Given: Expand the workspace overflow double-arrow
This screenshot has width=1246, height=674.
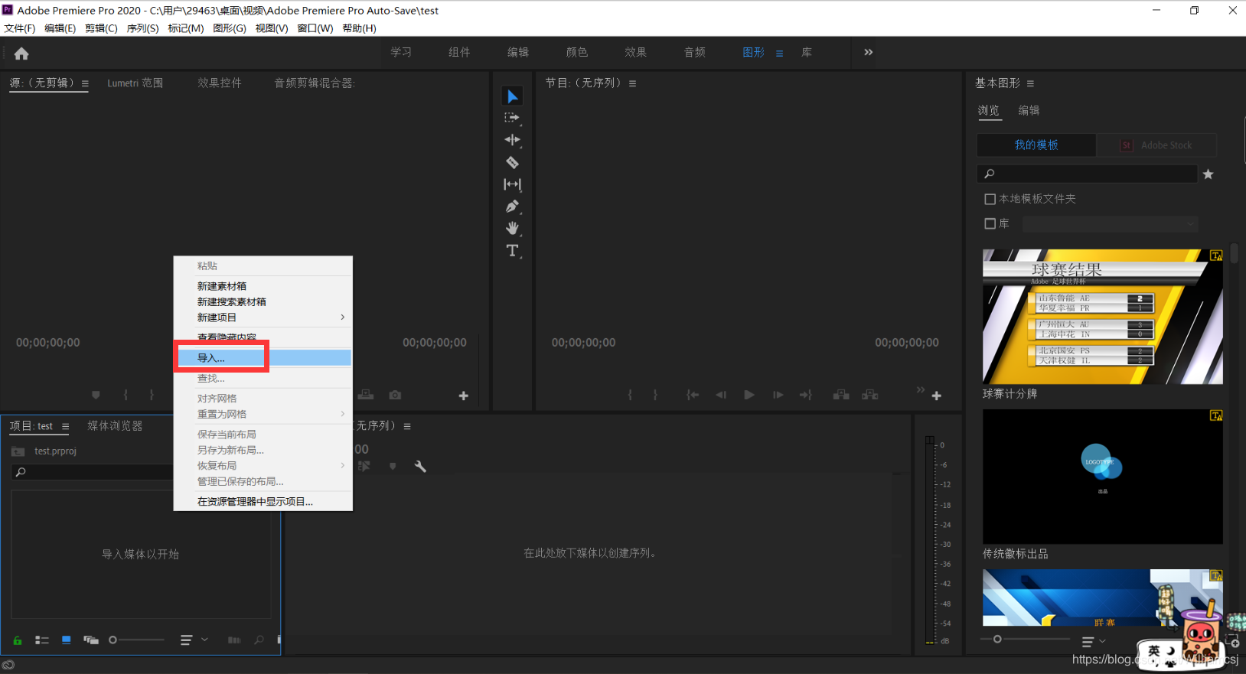Looking at the screenshot, I should 869,52.
